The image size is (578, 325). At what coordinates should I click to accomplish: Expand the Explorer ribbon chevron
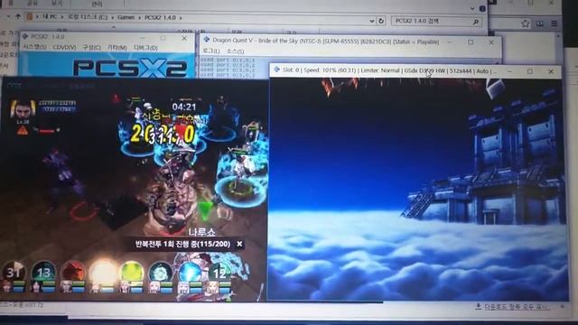(472, 8)
